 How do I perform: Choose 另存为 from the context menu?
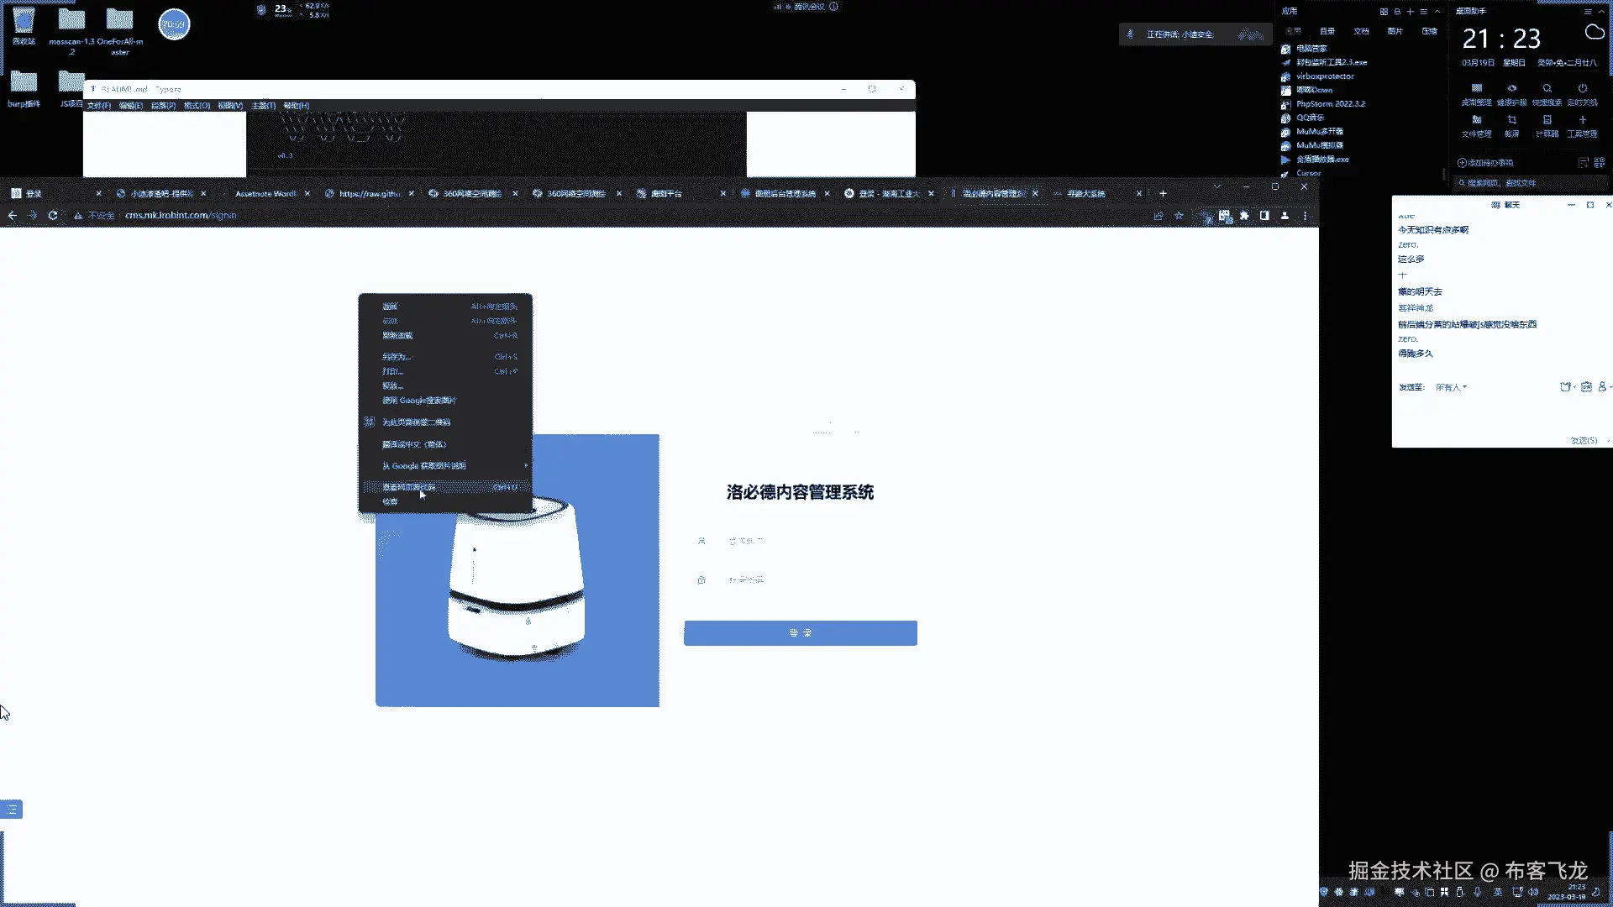click(397, 357)
